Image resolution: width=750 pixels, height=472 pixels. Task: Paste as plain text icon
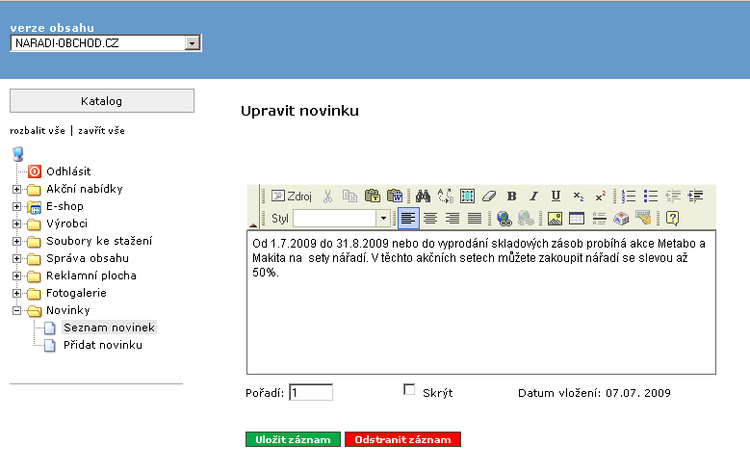(373, 196)
